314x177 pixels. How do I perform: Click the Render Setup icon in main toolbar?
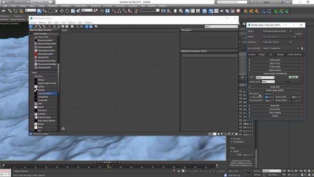click(211, 11)
